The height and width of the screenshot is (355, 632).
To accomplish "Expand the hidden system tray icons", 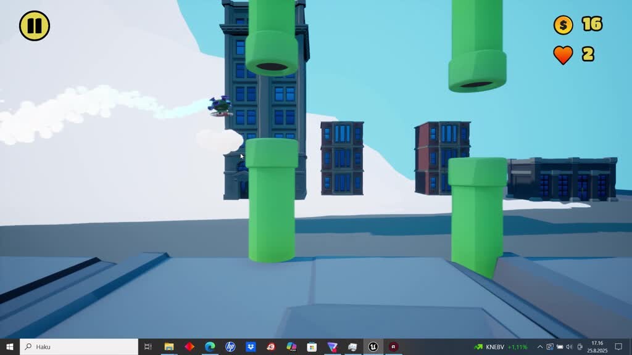I will (x=540, y=347).
